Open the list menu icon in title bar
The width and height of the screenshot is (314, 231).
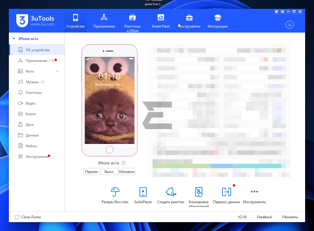pos(282,12)
